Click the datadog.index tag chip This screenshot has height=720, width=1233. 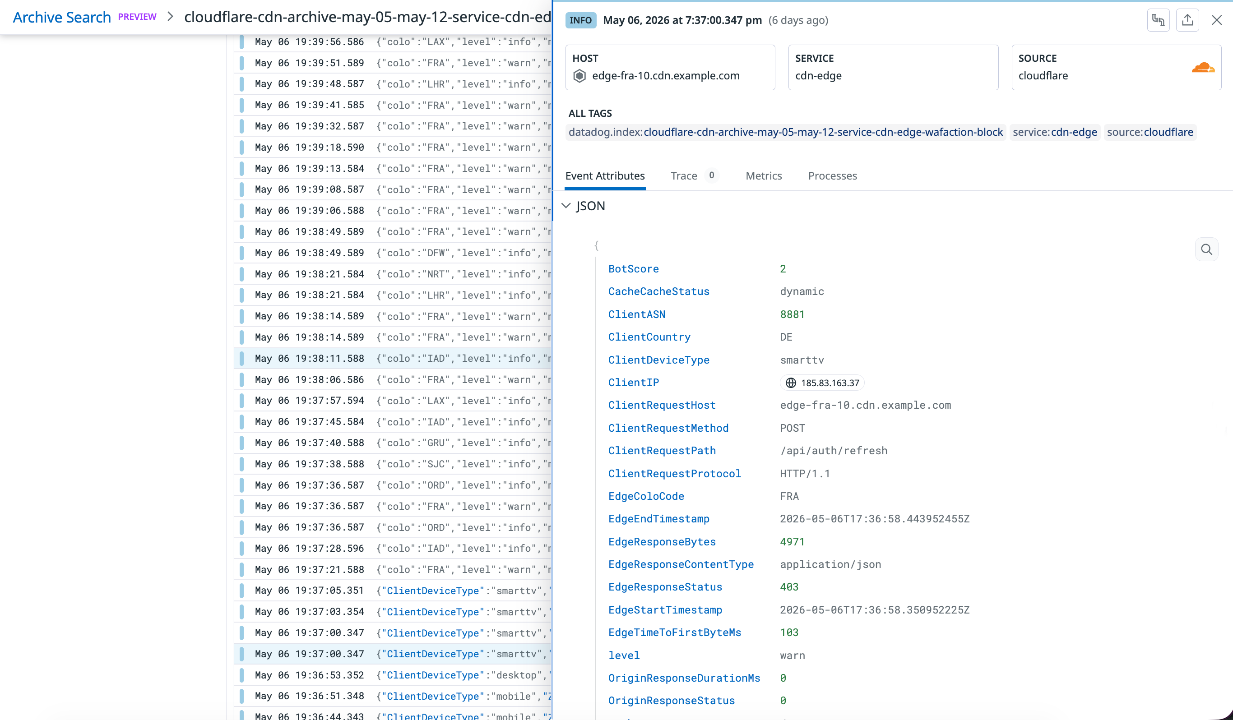point(786,132)
